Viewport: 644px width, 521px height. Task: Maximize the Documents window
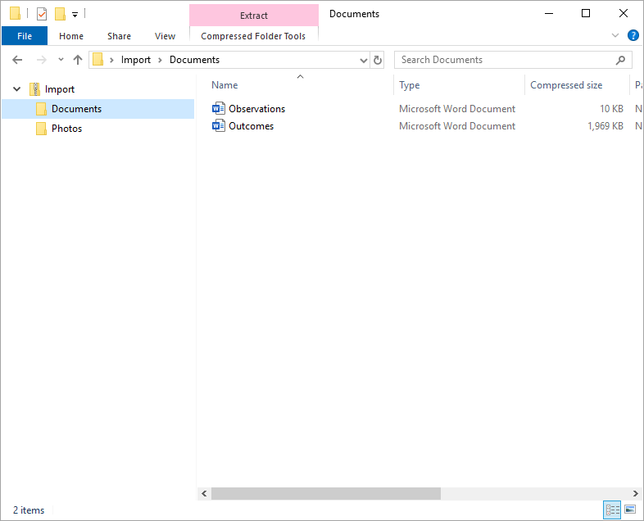pos(586,14)
